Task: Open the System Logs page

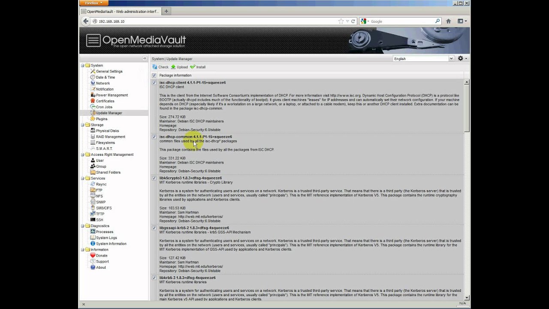Action: [106, 238]
